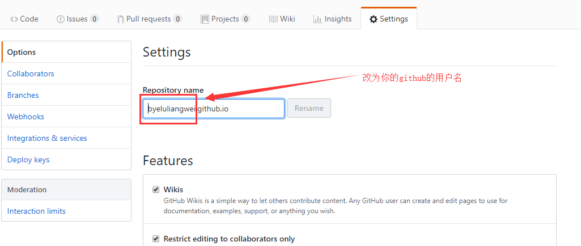Viewport: 581px width, 246px height.
Task: Click the Insights bar graph icon
Action: pos(317,19)
